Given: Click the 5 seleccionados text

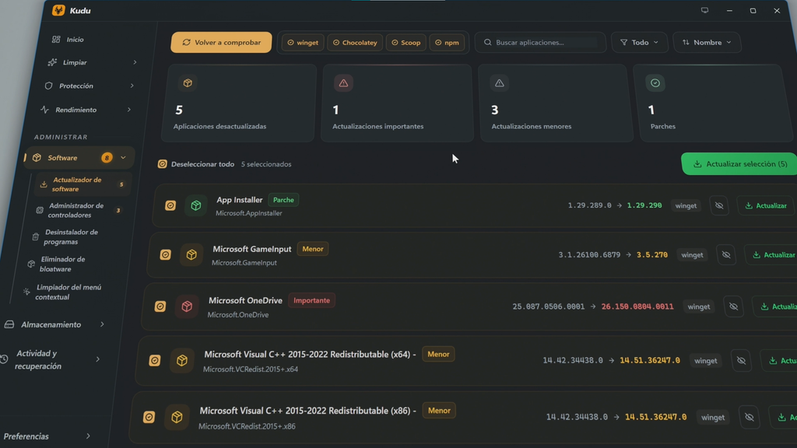Looking at the screenshot, I should (266, 164).
